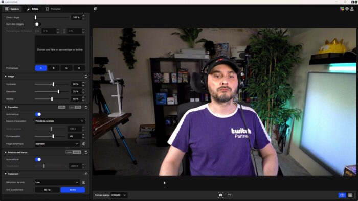
Task: Open the Réduction de bruit dropdown
Action: [x=57, y=182]
